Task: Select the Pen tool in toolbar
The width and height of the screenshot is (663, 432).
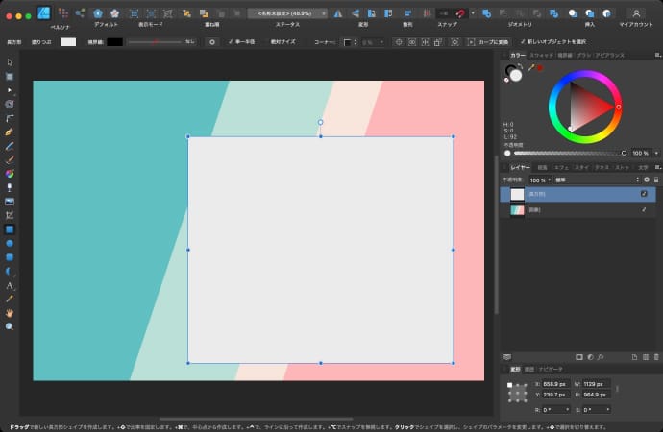Action: coord(10,132)
